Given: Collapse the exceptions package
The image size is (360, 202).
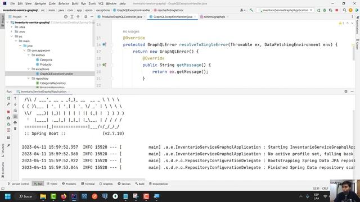Looking at the screenshot, I should pos(29,69).
